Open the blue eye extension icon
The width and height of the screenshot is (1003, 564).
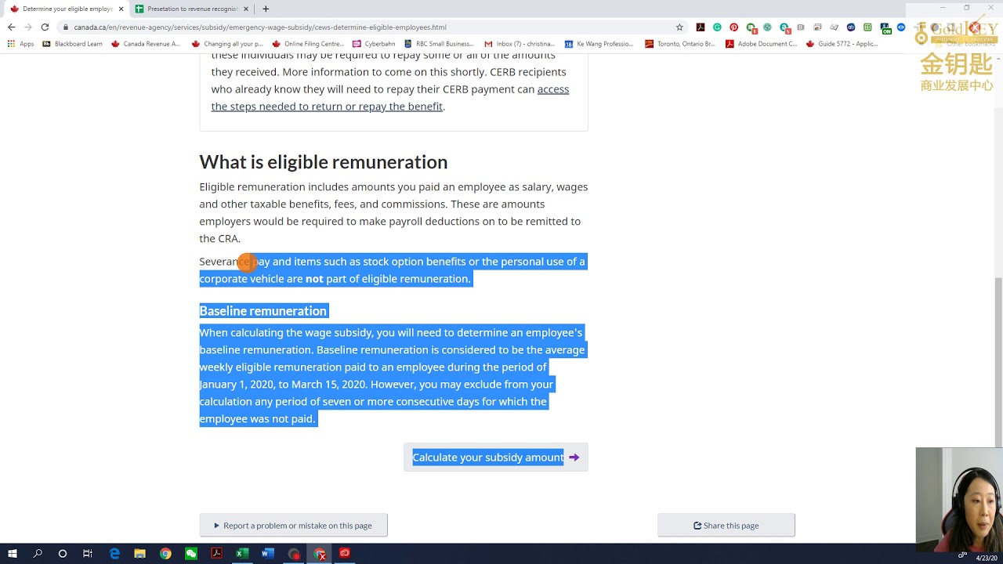(x=901, y=27)
